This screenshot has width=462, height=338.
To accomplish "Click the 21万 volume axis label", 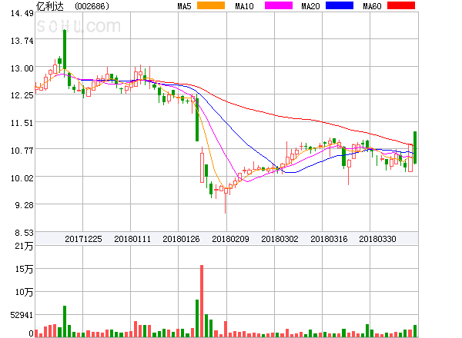I will click(24, 246).
